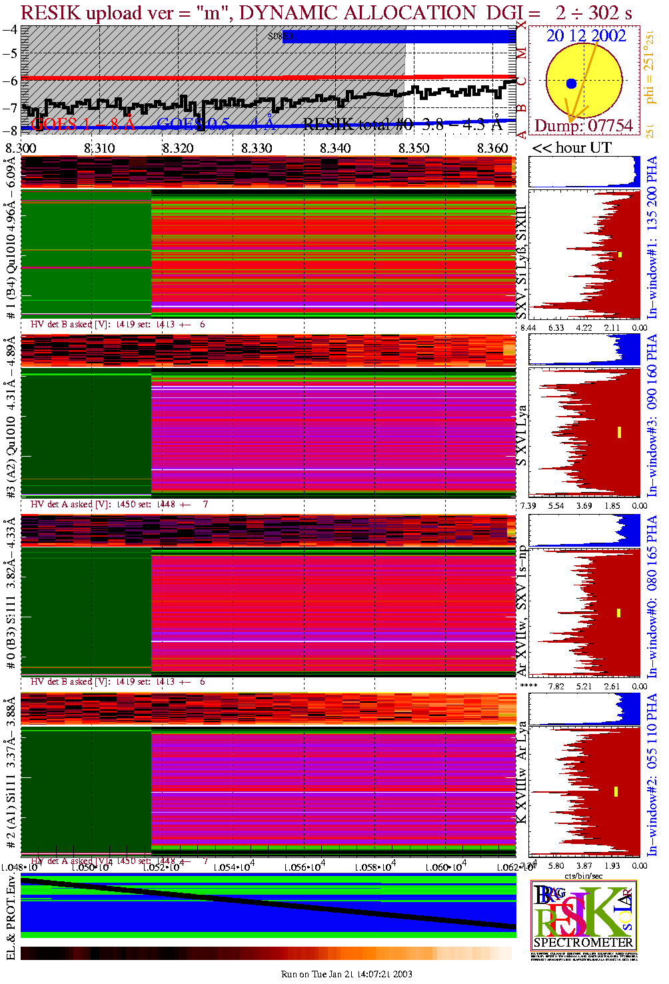Click the yellow marker in window #0 histogram
This screenshot has width=669, height=984.
point(619,613)
